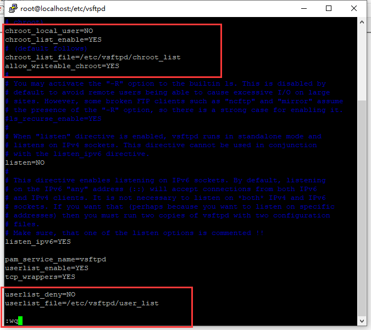Minimize the root@localhost PuTTY window

(x=304, y=8)
